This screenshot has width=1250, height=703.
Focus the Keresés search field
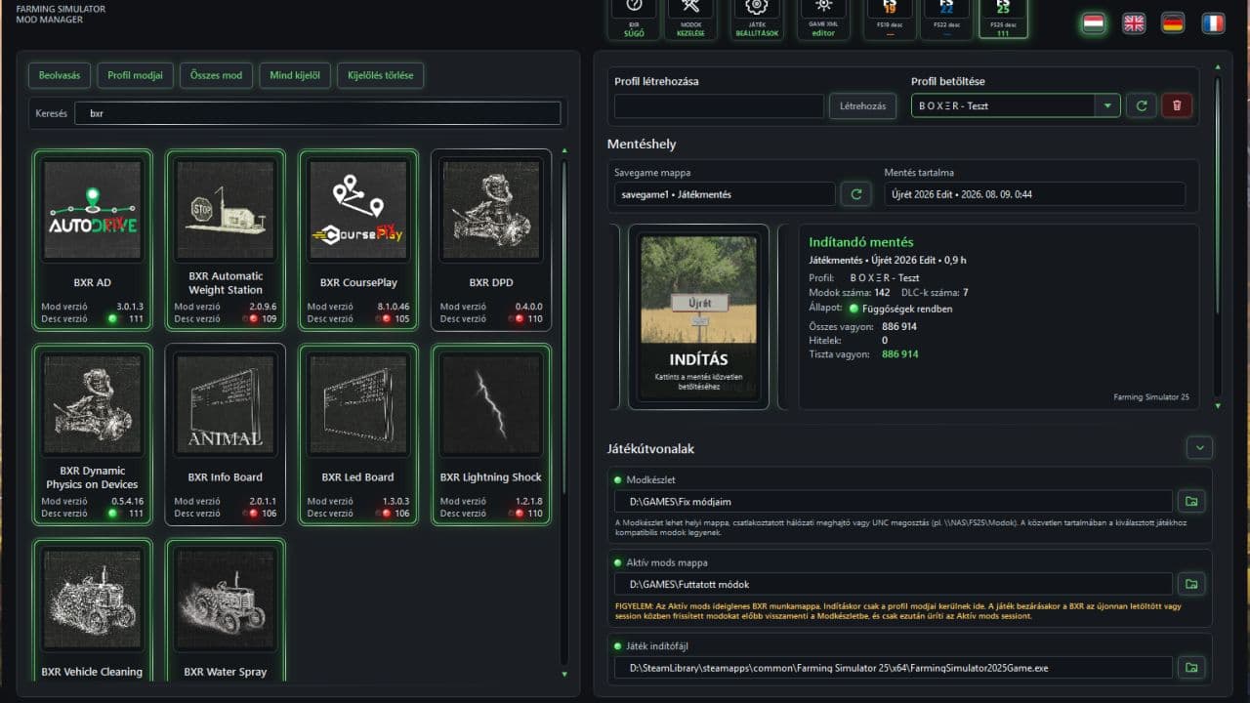coord(318,113)
